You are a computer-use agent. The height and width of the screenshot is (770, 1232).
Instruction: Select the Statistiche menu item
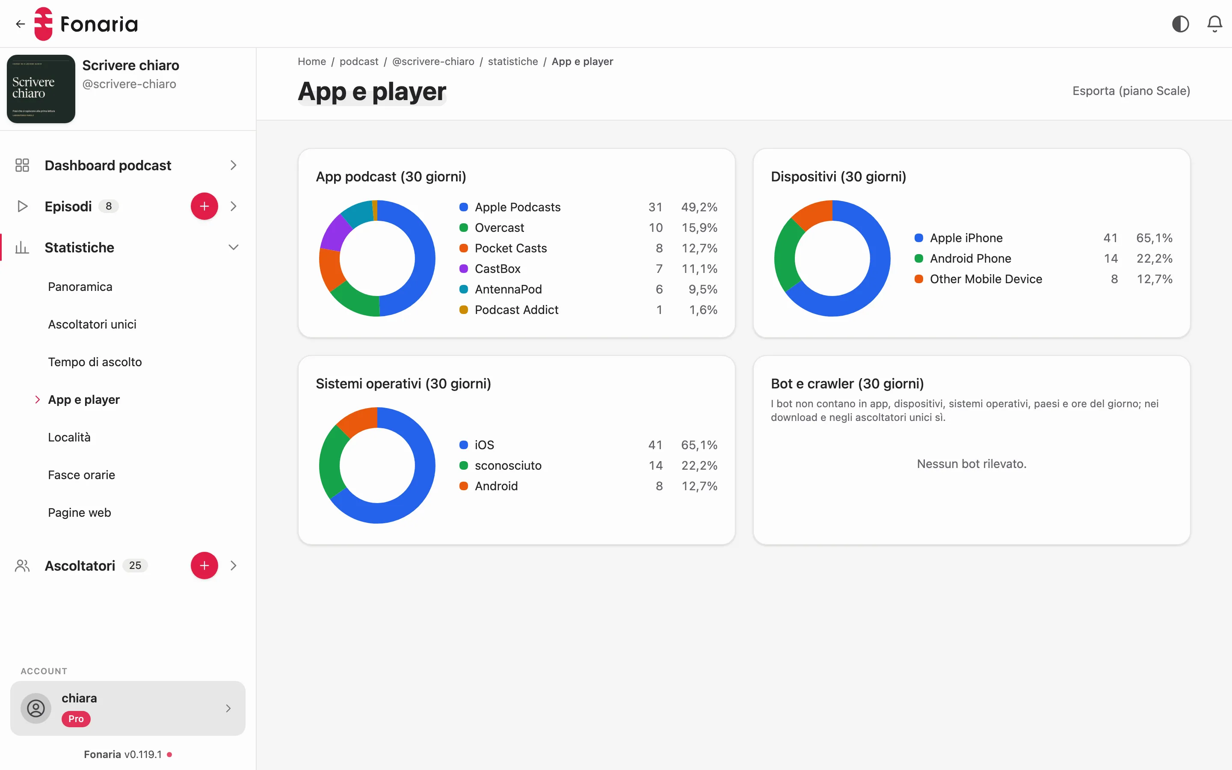coord(80,248)
